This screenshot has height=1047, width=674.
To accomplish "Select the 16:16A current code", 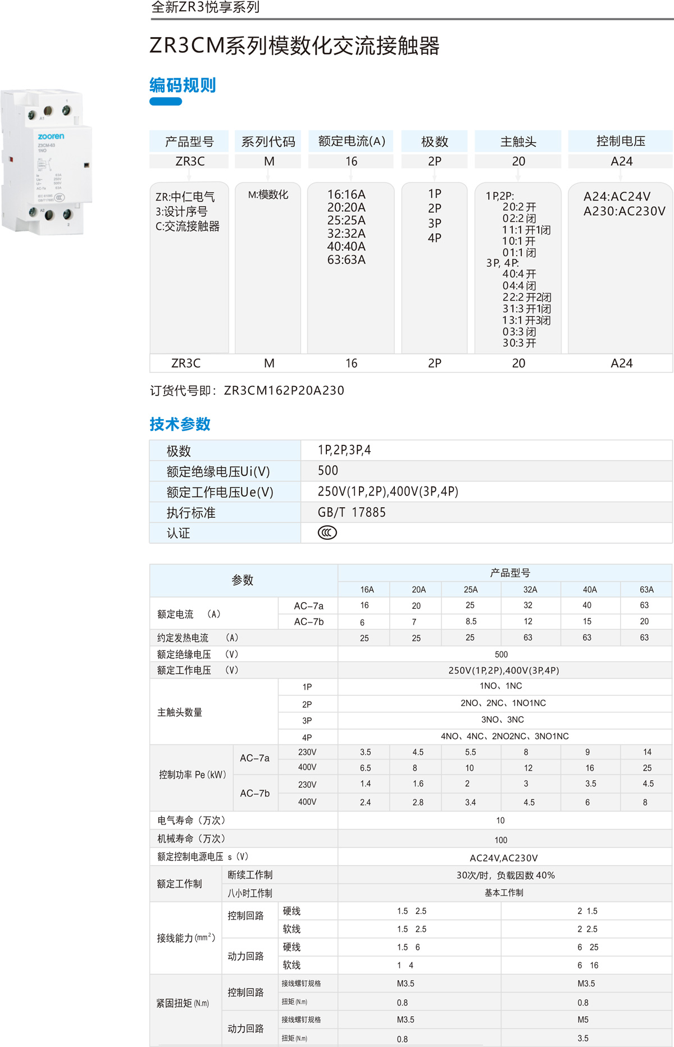I will click(347, 194).
